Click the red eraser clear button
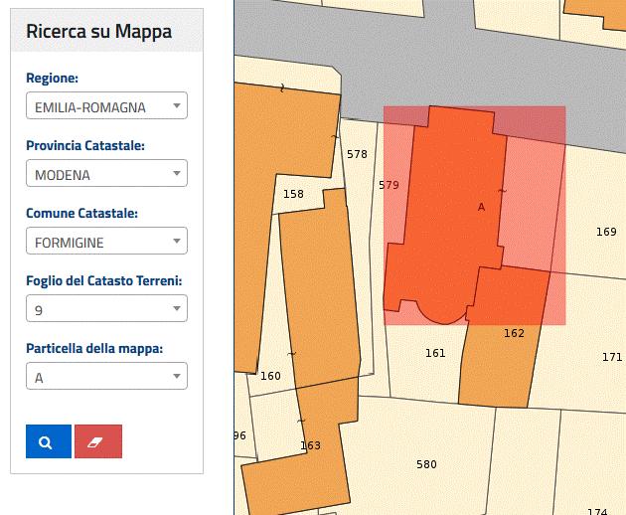The image size is (626, 515). [98, 441]
